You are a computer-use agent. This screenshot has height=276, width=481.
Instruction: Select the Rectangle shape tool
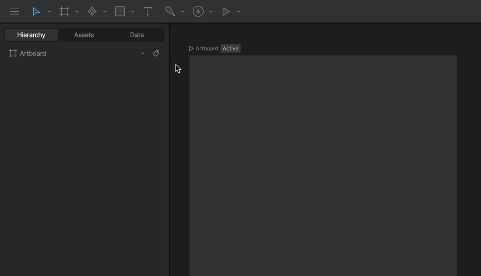point(120,12)
